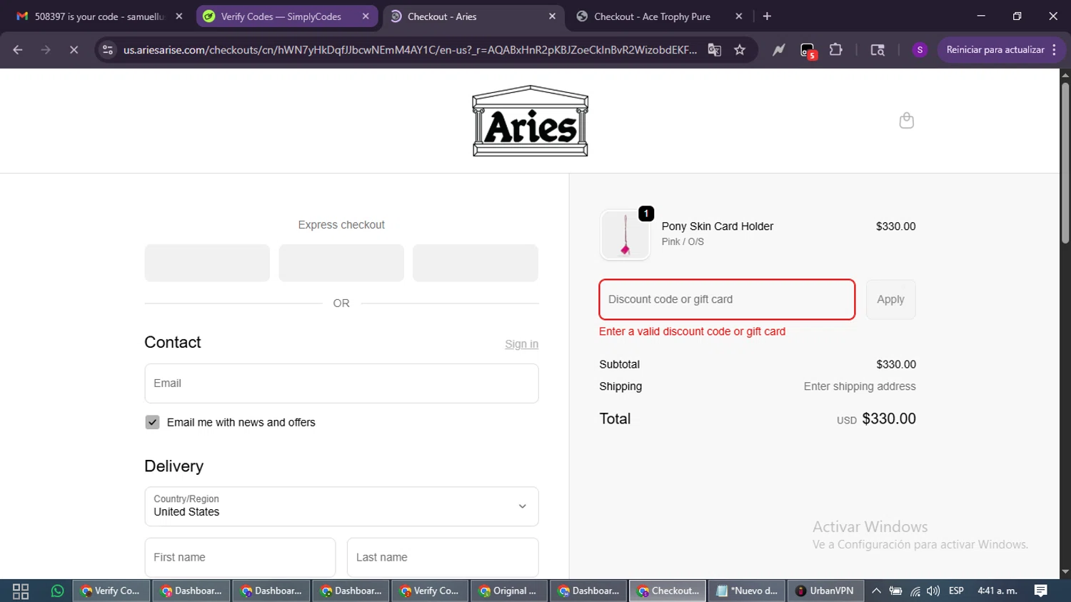Open the purple S profile avatar
This screenshot has height=602, width=1071.
pyautogui.click(x=920, y=49)
